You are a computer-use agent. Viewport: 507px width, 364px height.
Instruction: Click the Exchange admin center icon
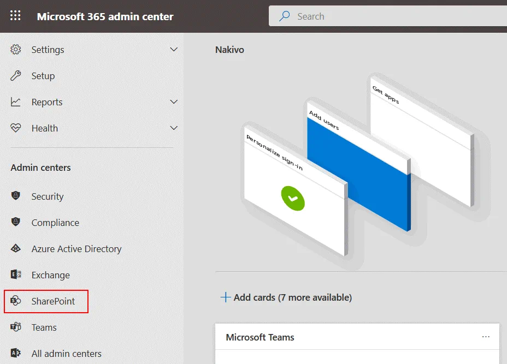pyautogui.click(x=16, y=275)
